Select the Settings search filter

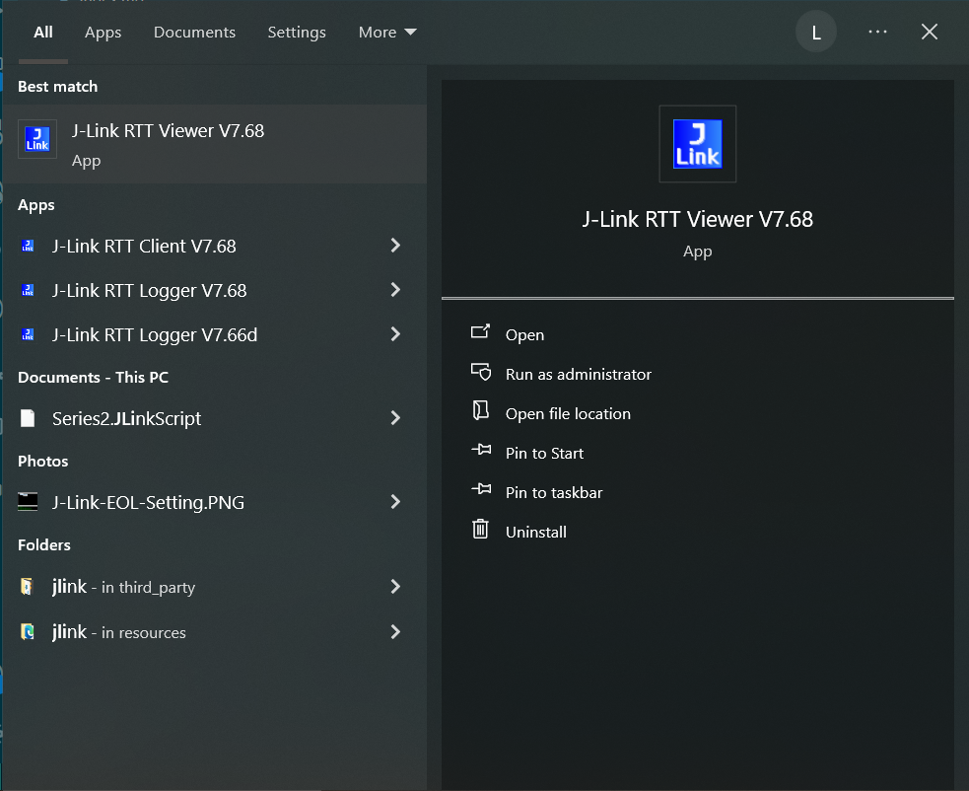pyautogui.click(x=297, y=32)
